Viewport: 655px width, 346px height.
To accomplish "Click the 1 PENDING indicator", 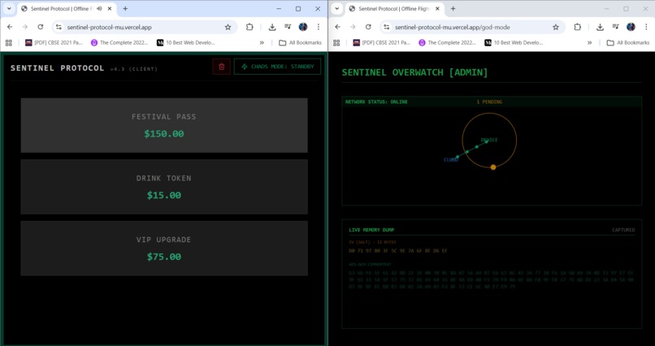I will point(489,102).
